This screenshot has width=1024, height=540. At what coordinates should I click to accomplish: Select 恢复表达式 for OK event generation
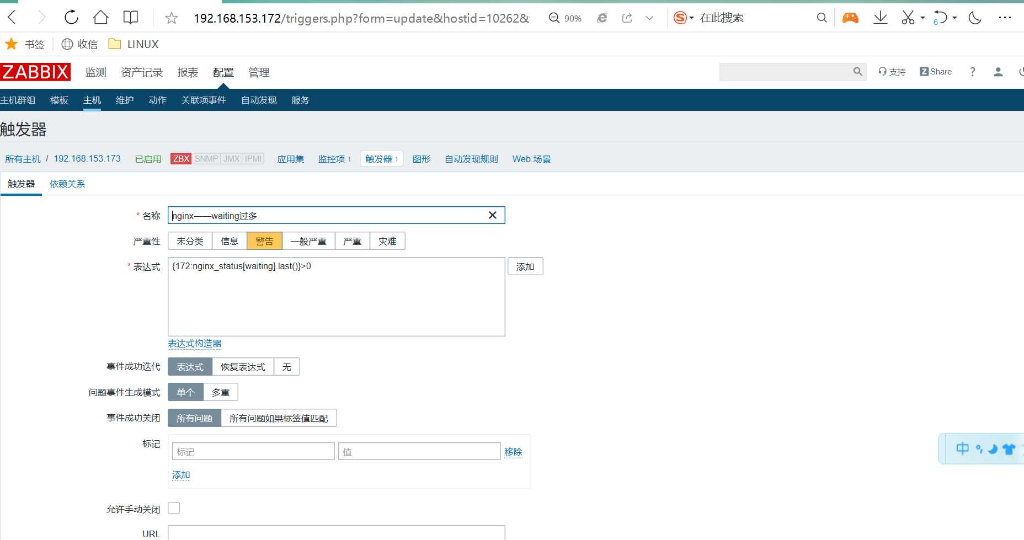tap(243, 367)
